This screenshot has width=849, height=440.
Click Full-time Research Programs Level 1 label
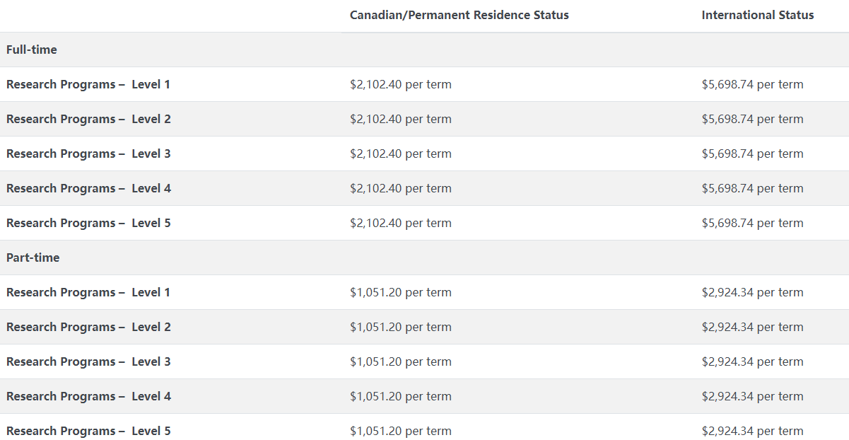[88, 84]
